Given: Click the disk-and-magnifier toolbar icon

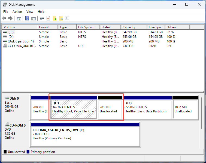Looking at the screenshot, I should point(42,19).
